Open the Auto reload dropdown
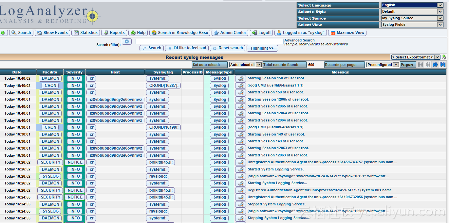Image resolution: width=449 pixels, height=223 pixels. click(x=245, y=65)
